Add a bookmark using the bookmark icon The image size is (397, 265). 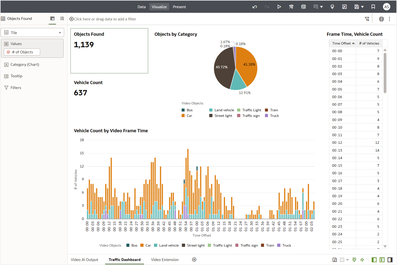(x=373, y=6)
